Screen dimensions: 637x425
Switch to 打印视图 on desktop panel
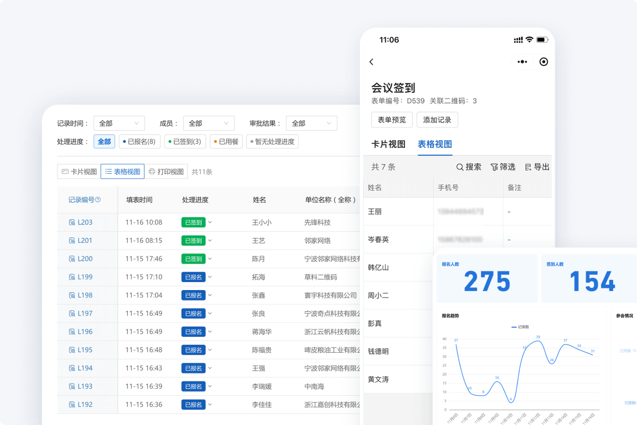(x=166, y=172)
